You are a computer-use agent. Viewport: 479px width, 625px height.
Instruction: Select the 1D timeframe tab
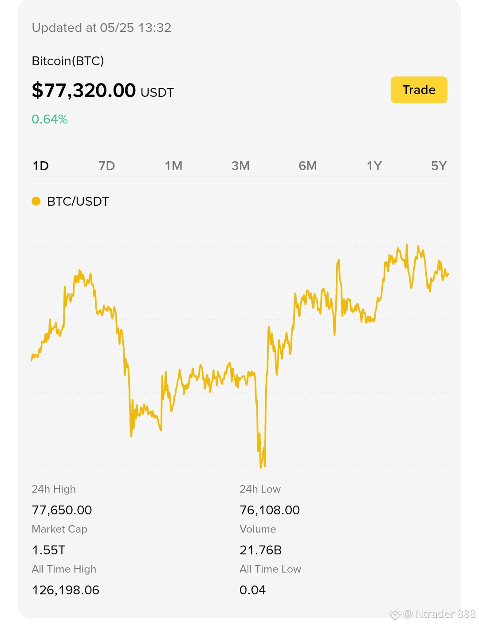pyautogui.click(x=41, y=166)
